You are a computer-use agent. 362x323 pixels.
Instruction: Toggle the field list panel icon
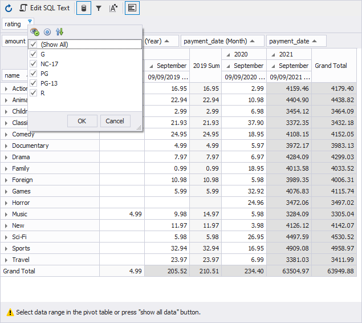tap(131, 8)
